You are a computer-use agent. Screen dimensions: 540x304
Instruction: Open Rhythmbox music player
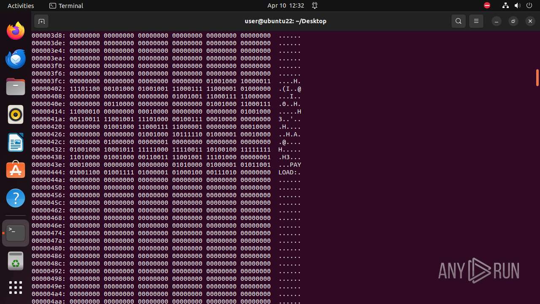pyautogui.click(x=16, y=114)
